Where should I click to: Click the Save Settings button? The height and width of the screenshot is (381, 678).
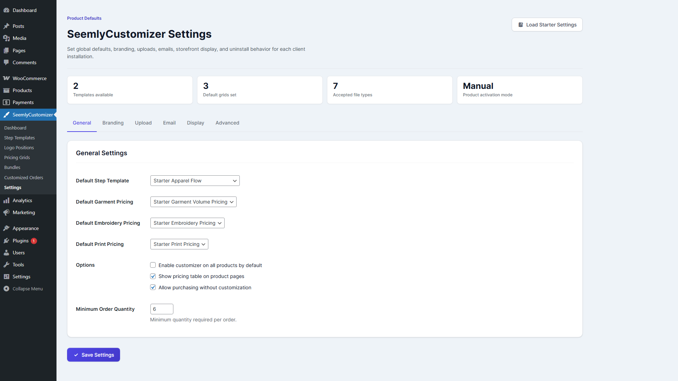pos(94,355)
